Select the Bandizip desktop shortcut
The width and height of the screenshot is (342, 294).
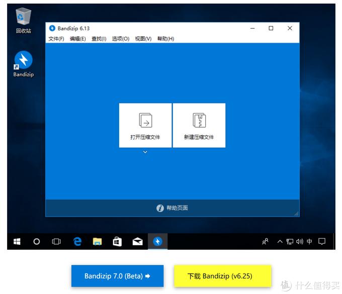[x=23, y=64]
